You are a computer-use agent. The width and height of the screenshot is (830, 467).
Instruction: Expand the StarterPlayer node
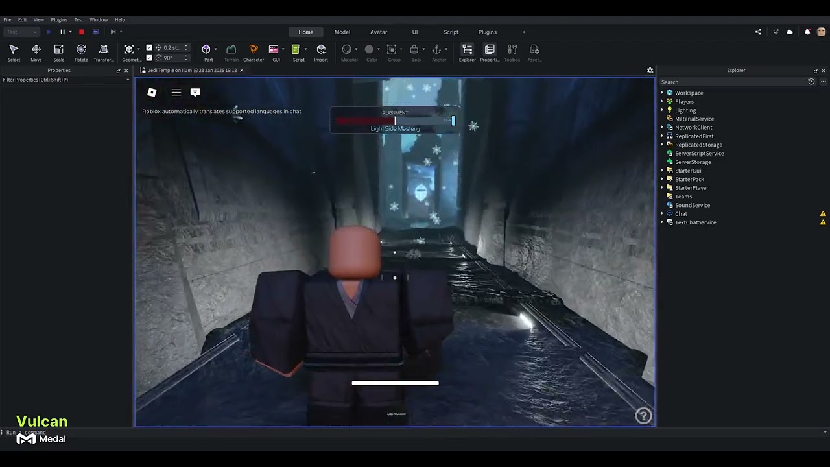point(662,188)
